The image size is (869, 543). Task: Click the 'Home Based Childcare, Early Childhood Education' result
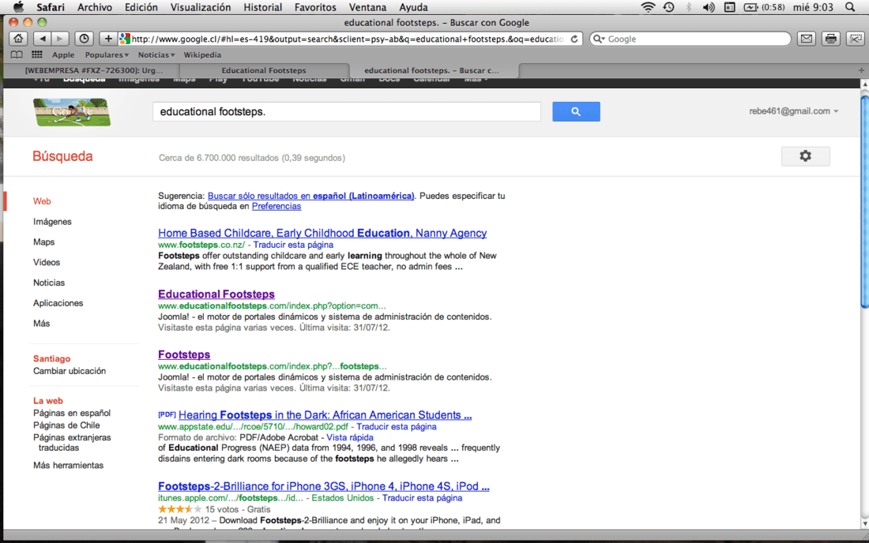tap(322, 233)
